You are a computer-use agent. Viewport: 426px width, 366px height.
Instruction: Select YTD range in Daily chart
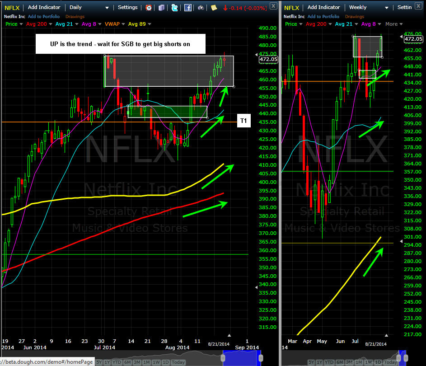[117, 362]
